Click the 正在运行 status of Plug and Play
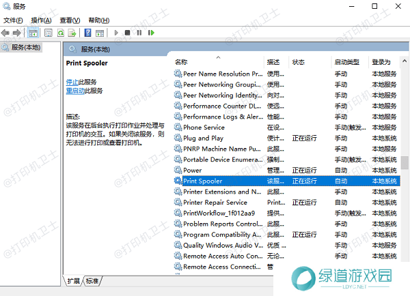Viewport: 410px width, 296px height. click(x=304, y=138)
